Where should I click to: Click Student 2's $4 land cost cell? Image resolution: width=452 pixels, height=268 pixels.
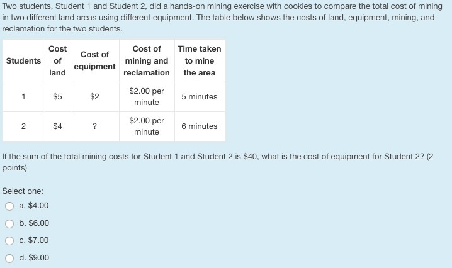pyautogui.click(x=57, y=126)
